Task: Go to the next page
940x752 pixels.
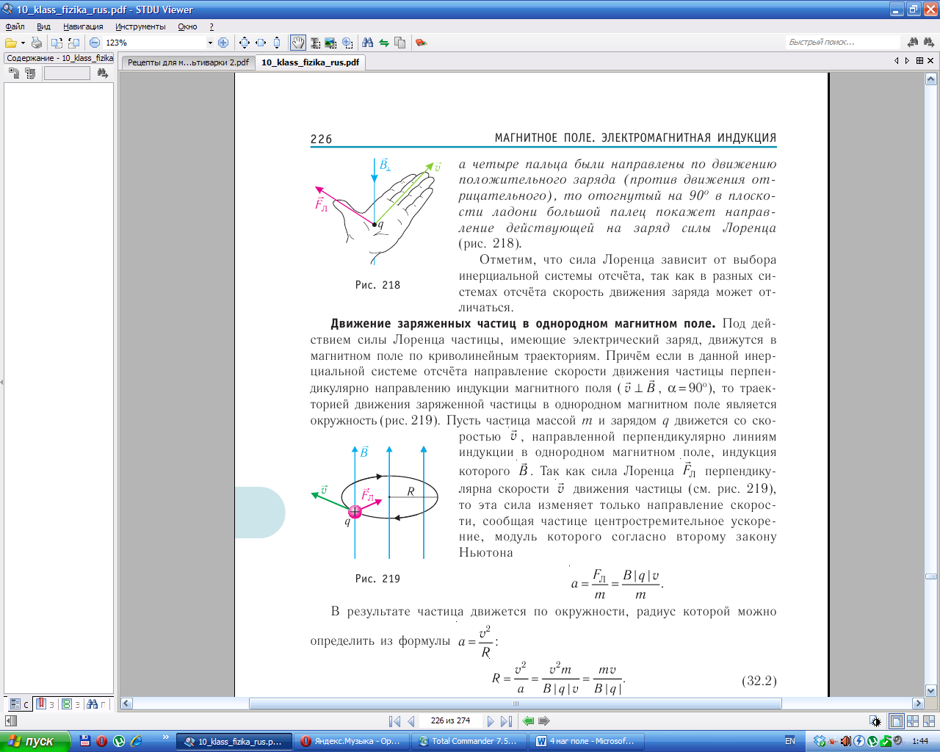Action: pos(491,721)
